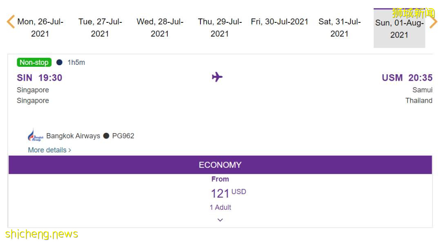
Task: Click the purple airplane flight icon
Action: pyautogui.click(x=218, y=77)
